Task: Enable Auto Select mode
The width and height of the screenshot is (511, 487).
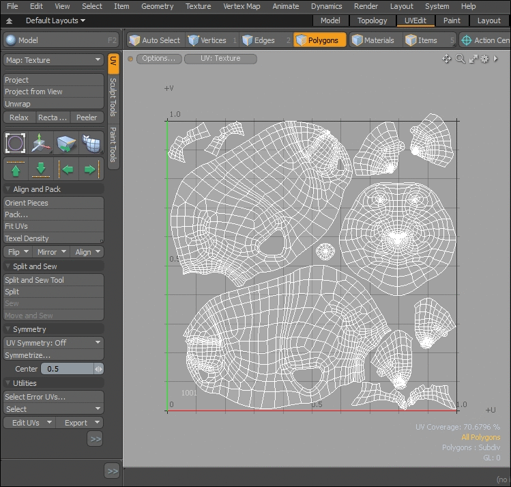Action: coord(154,40)
